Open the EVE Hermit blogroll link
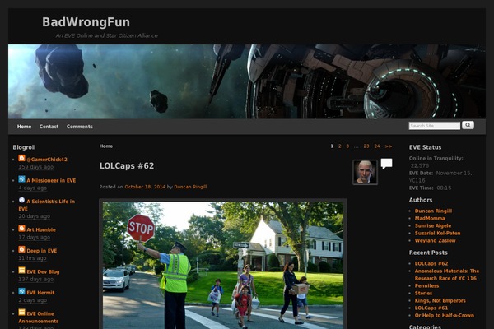 [x=40, y=293]
